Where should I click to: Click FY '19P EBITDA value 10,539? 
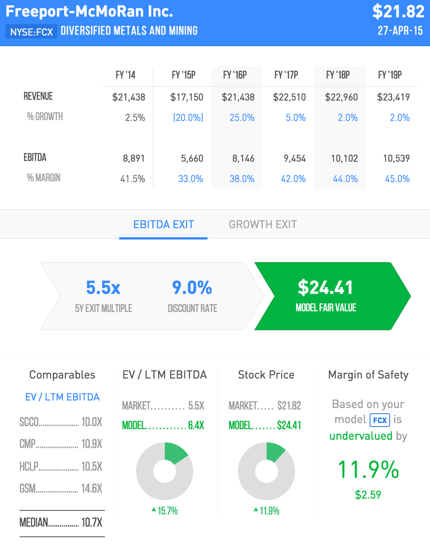(x=396, y=159)
